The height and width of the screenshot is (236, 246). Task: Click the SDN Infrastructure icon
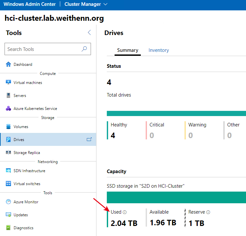8,171
